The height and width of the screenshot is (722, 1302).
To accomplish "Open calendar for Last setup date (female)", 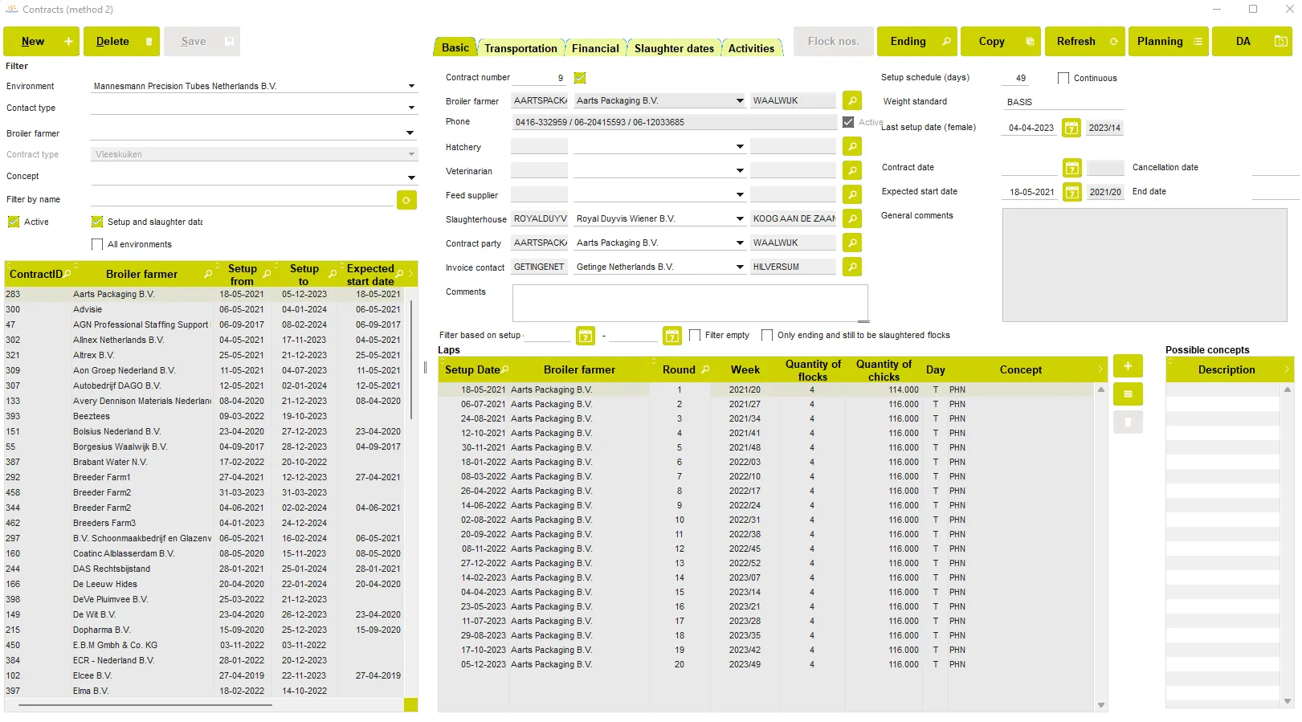I will tap(1071, 128).
